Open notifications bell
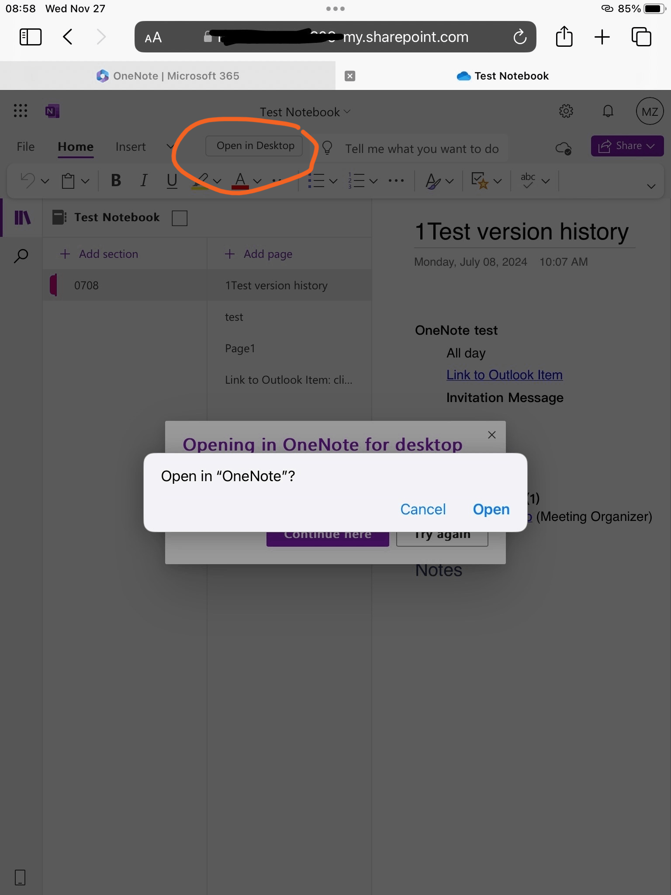The image size is (671, 895). [608, 111]
